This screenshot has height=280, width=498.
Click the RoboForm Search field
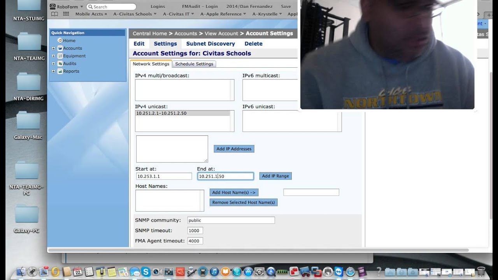point(111,7)
